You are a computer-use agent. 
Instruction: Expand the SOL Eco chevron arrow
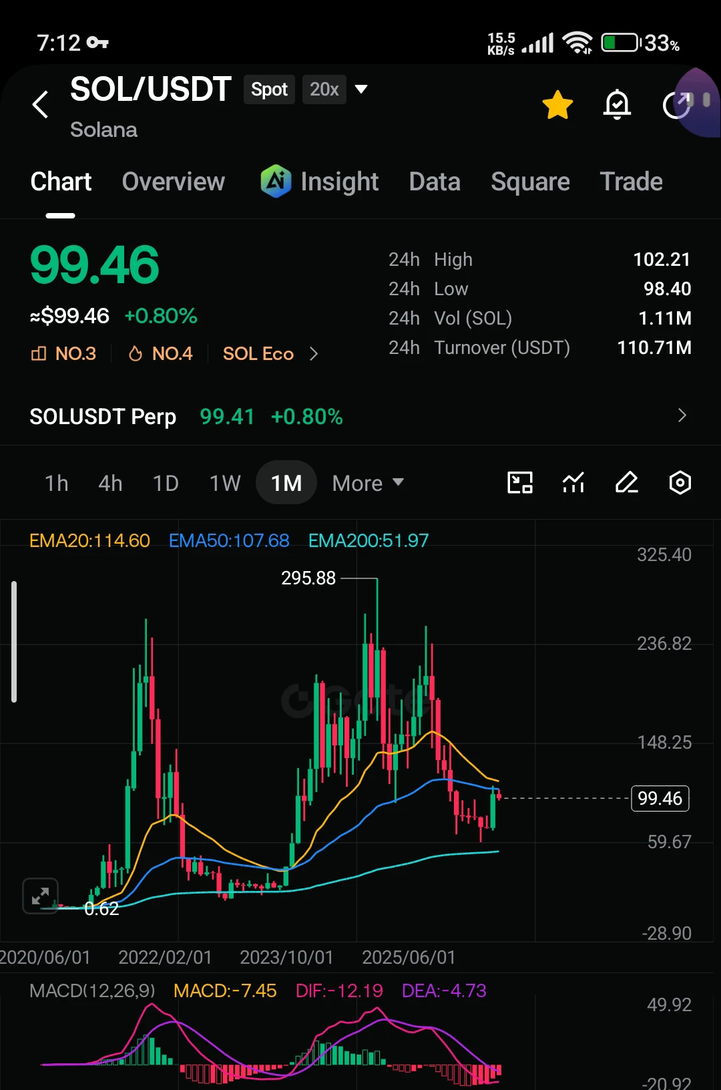click(x=314, y=353)
